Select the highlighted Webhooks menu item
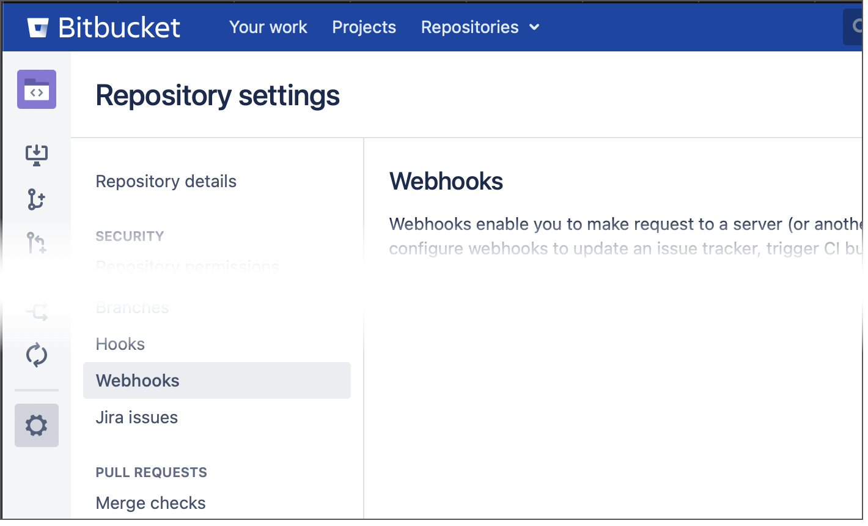 pyautogui.click(x=137, y=380)
